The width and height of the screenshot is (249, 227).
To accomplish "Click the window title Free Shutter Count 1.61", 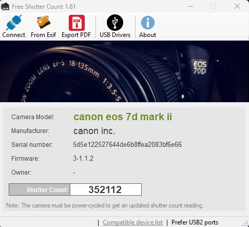I will pos(44,7).
